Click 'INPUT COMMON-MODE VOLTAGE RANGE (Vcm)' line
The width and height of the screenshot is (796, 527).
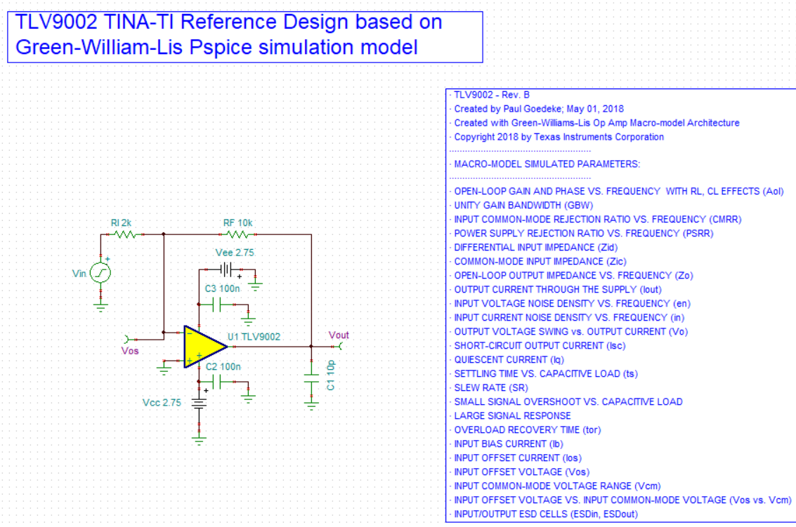pos(557,486)
